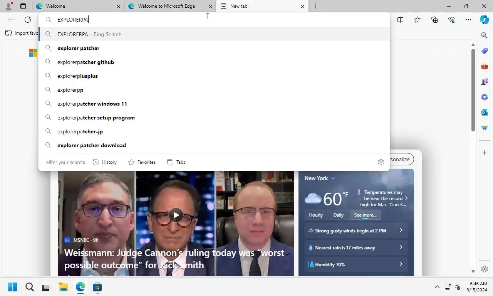Open network tray icon
493x296 pixels.
[448, 287]
